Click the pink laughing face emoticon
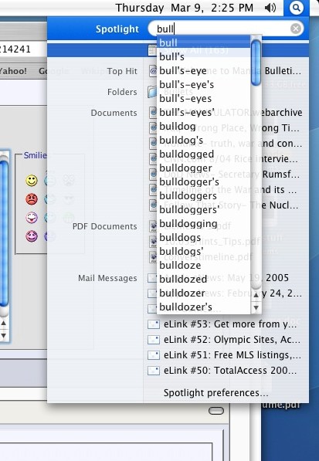Screen dimensions: 319x461 pyautogui.click(x=32, y=218)
